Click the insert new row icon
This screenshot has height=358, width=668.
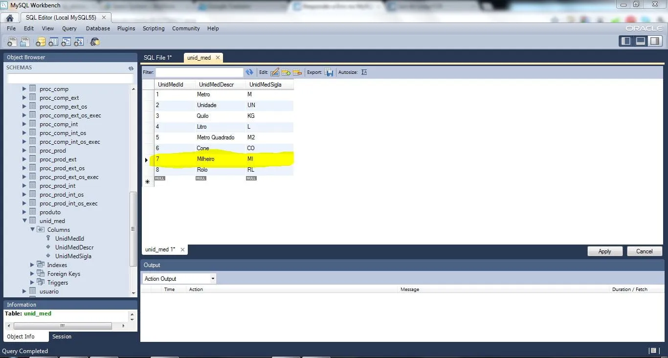point(286,72)
